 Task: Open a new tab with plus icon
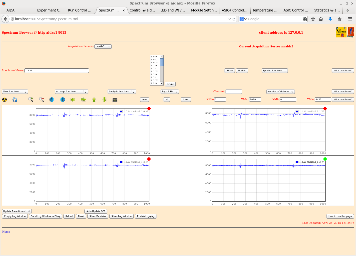click(x=347, y=10)
